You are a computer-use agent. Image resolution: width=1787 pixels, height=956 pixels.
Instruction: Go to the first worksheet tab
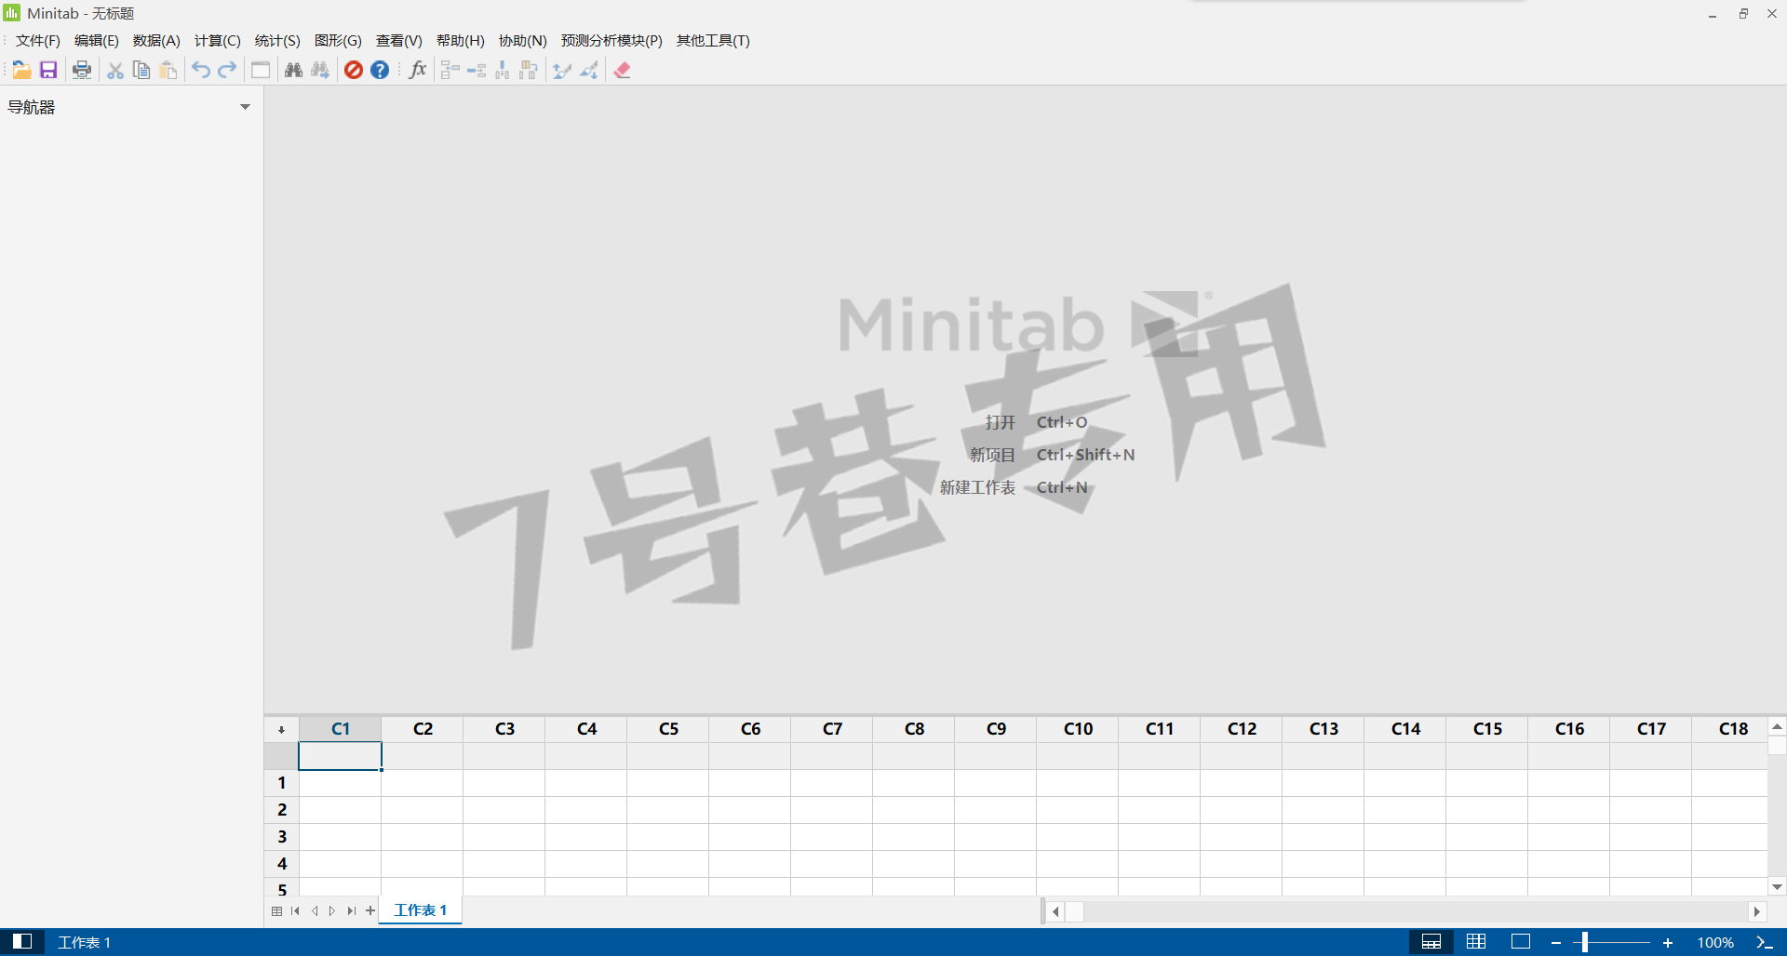[295, 911]
